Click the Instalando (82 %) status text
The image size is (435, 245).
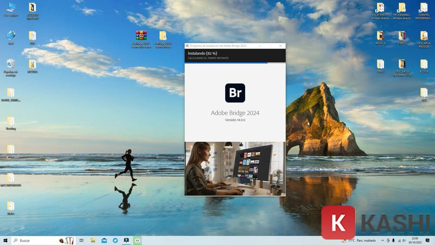202,53
